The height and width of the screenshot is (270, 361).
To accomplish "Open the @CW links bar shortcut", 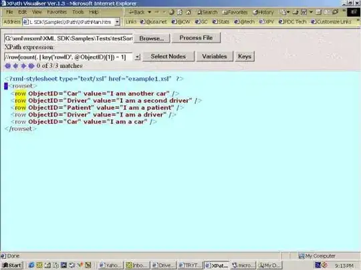I will pos(181,22).
